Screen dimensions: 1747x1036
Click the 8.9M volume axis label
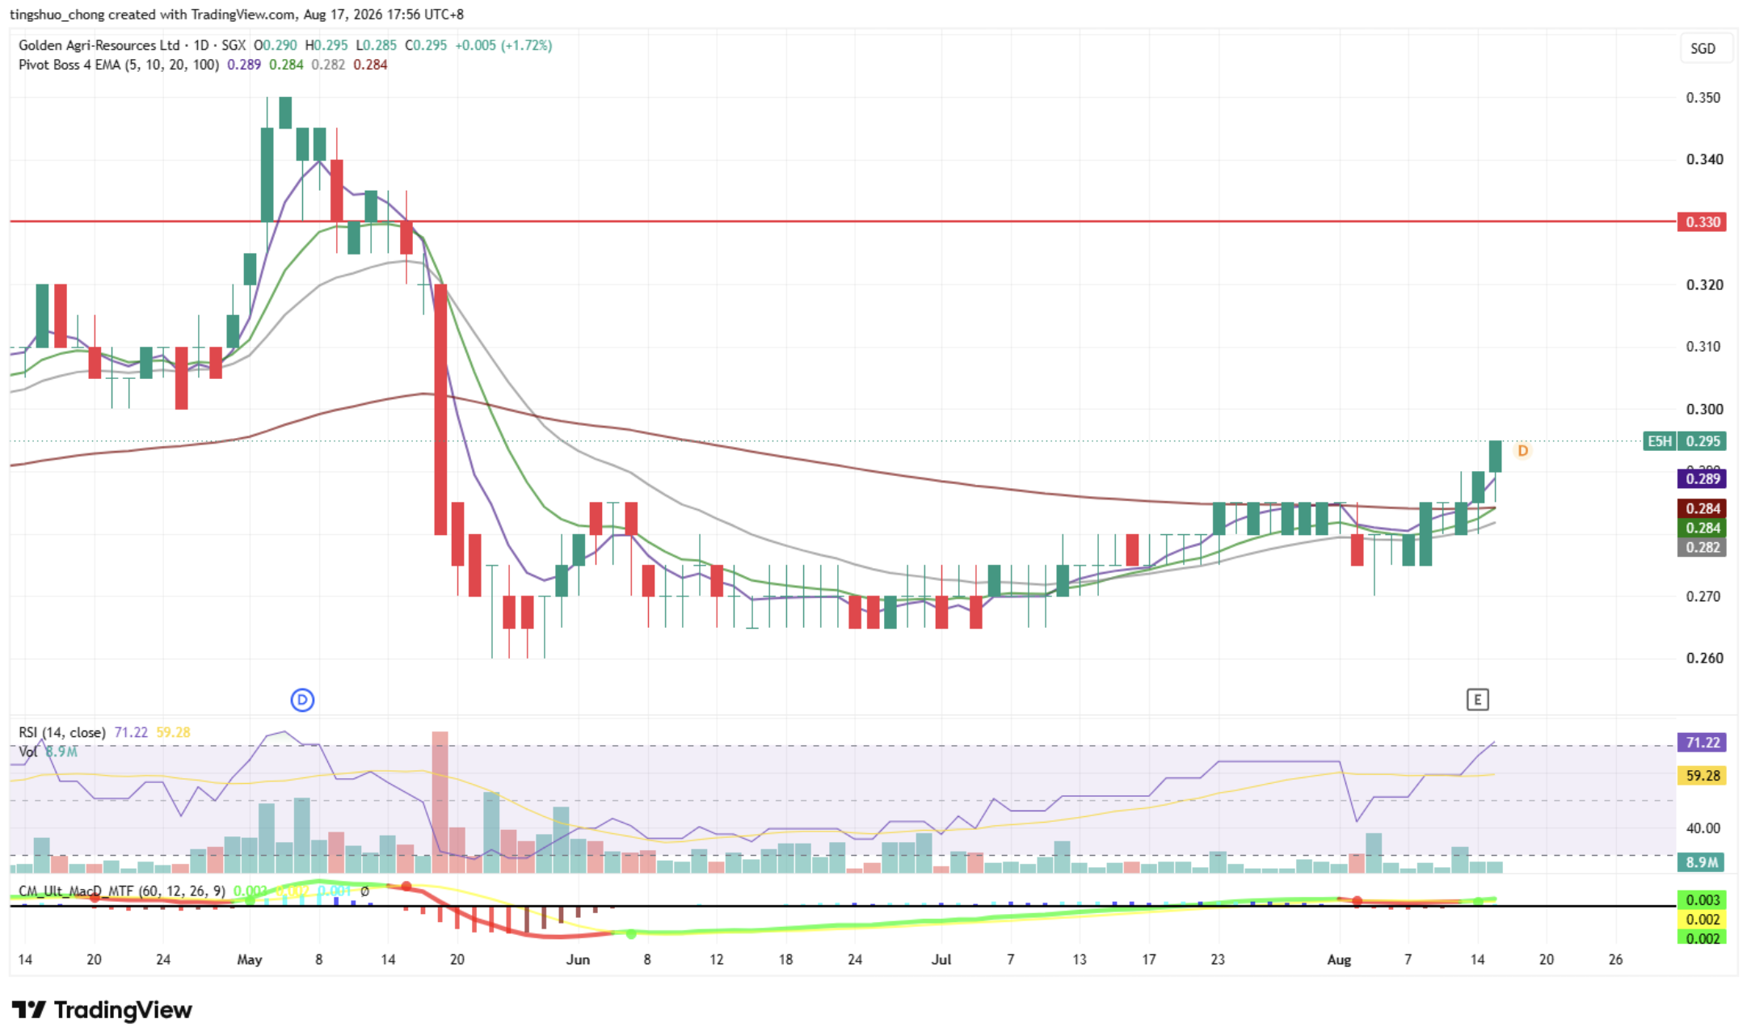pos(1702,862)
